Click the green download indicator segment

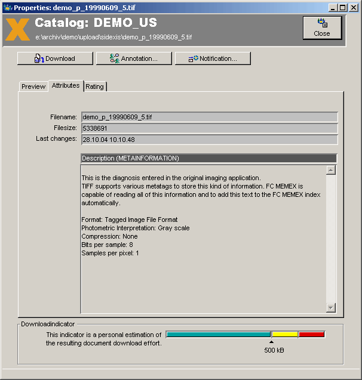pyautogui.click(x=218, y=335)
